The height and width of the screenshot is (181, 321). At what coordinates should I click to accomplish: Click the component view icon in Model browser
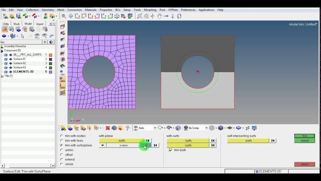point(18,29)
